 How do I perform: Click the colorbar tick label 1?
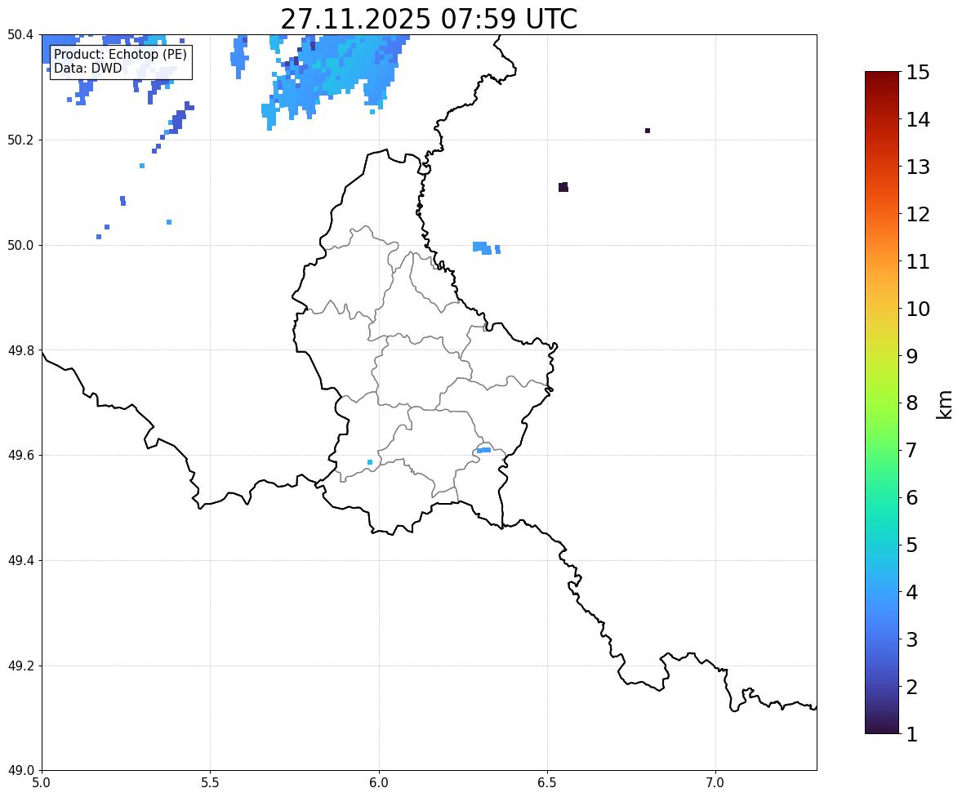[912, 734]
